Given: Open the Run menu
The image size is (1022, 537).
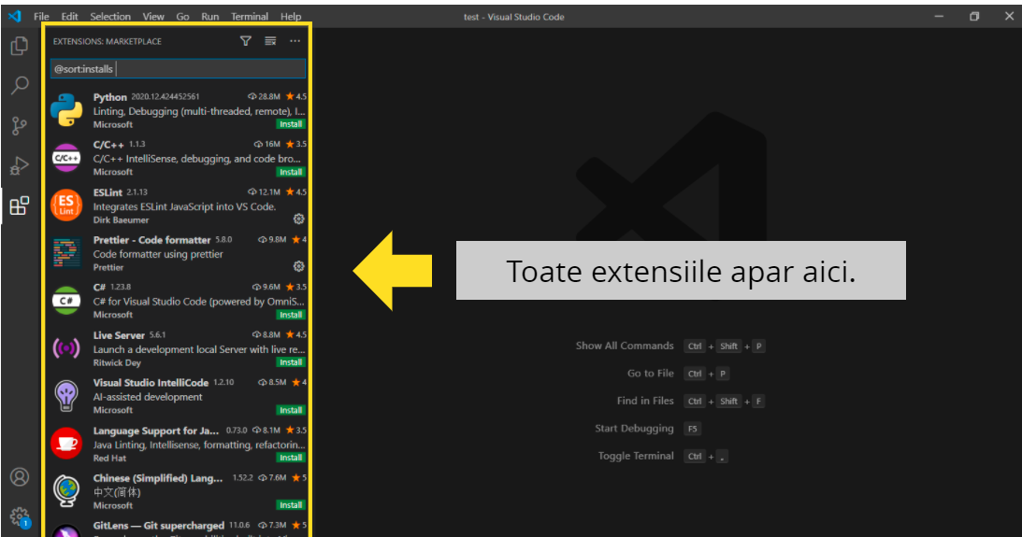Looking at the screenshot, I should click(x=209, y=16).
